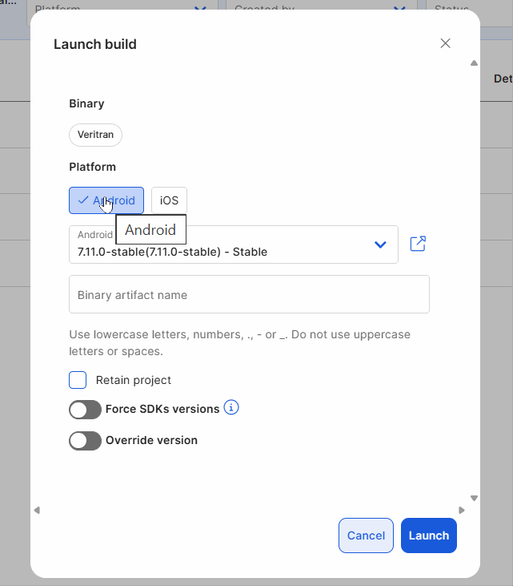
Task: Click the Launch button
Action: [428, 535]
